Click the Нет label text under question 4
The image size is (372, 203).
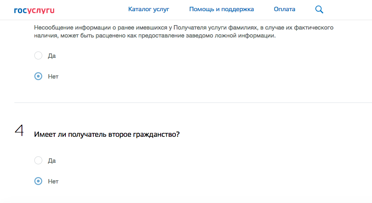[x=53, y=181]
